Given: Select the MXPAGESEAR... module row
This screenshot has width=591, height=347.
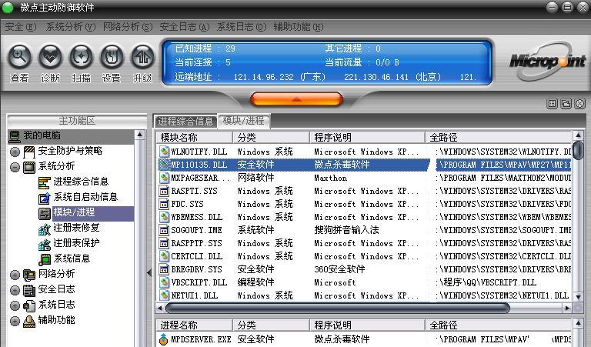Looking at the screenshot, I should pyautogui.click(x=364, y=178).
